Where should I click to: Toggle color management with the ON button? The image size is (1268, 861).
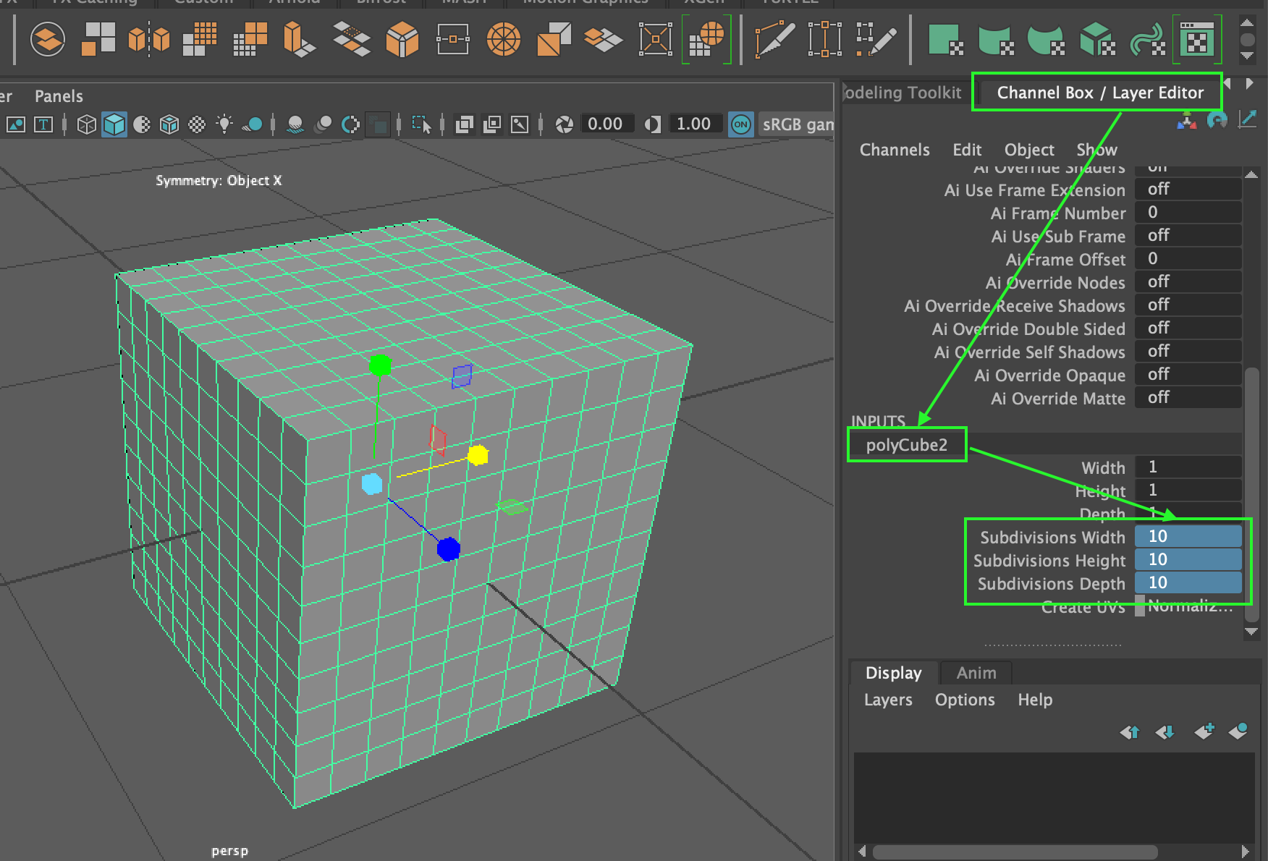pyautogui.click(x=740, y=124)
